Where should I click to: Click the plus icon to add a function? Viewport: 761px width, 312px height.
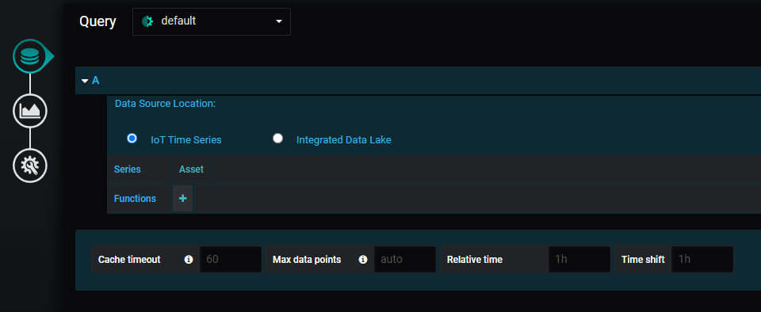tap(182, 198)
